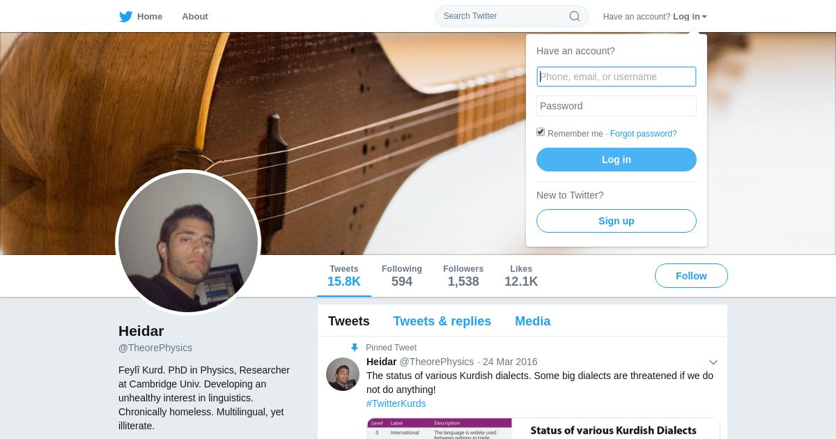
Task: Open the About menu item
Action: coord(195,16)
